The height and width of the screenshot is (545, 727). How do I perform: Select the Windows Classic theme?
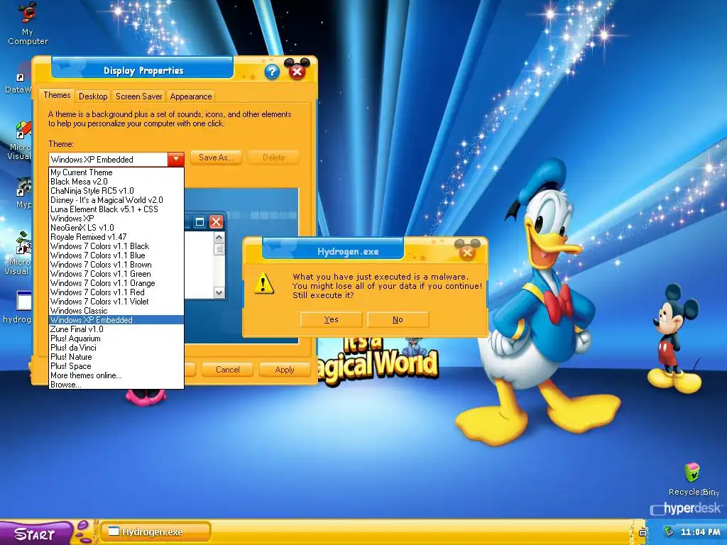click(x=116, y=311)
